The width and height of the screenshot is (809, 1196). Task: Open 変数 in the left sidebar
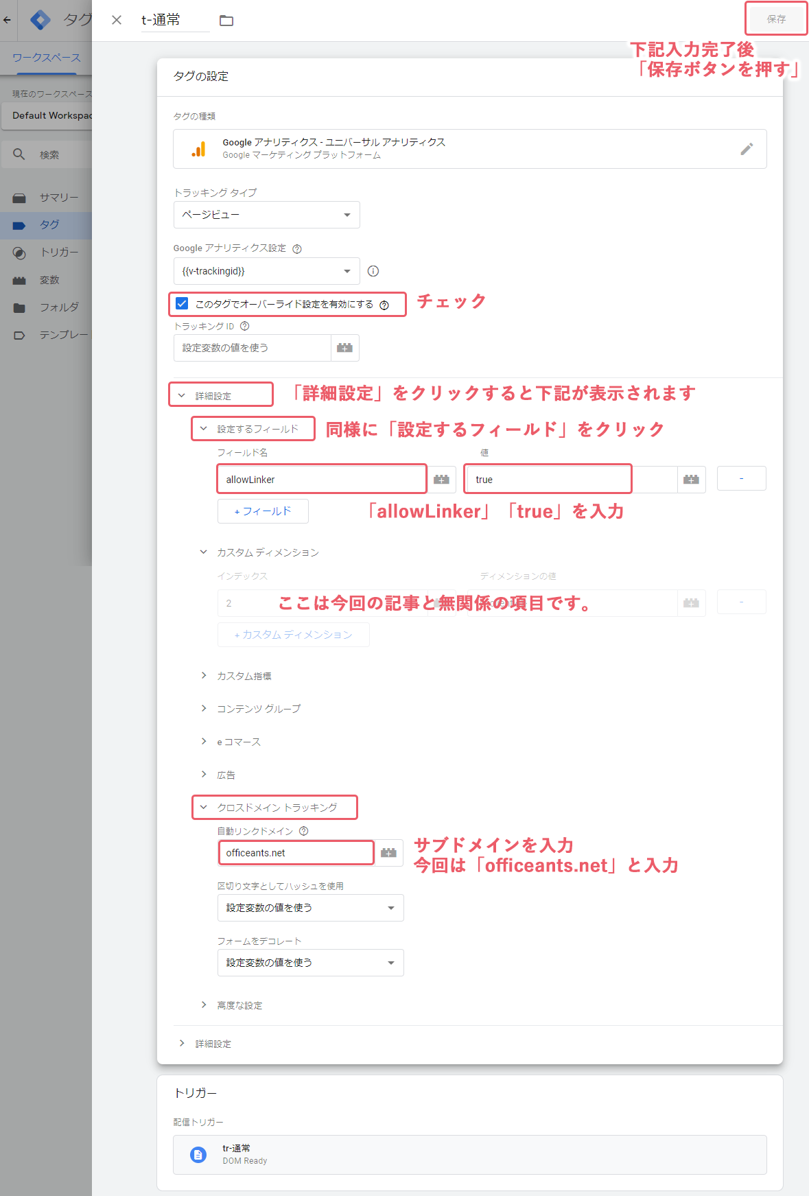pos(46,280)
